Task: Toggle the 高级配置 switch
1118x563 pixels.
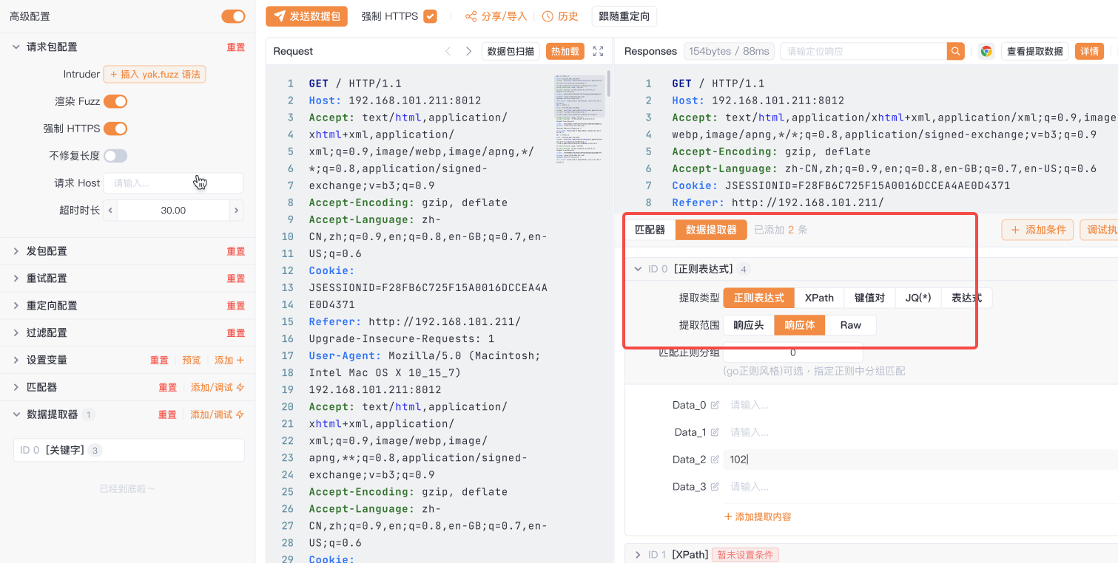Action: (x=233, y=16)
